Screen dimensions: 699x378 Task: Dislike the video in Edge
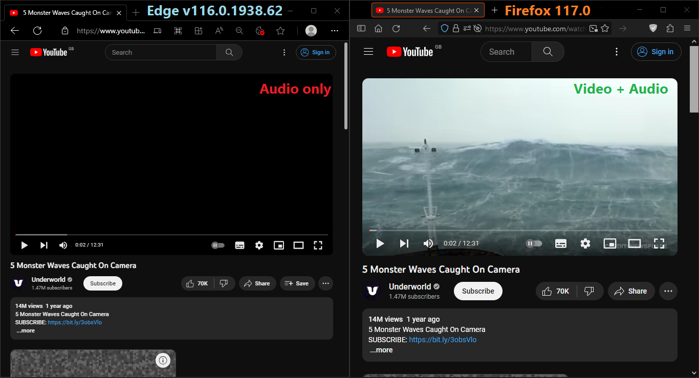tap(224, 283)
